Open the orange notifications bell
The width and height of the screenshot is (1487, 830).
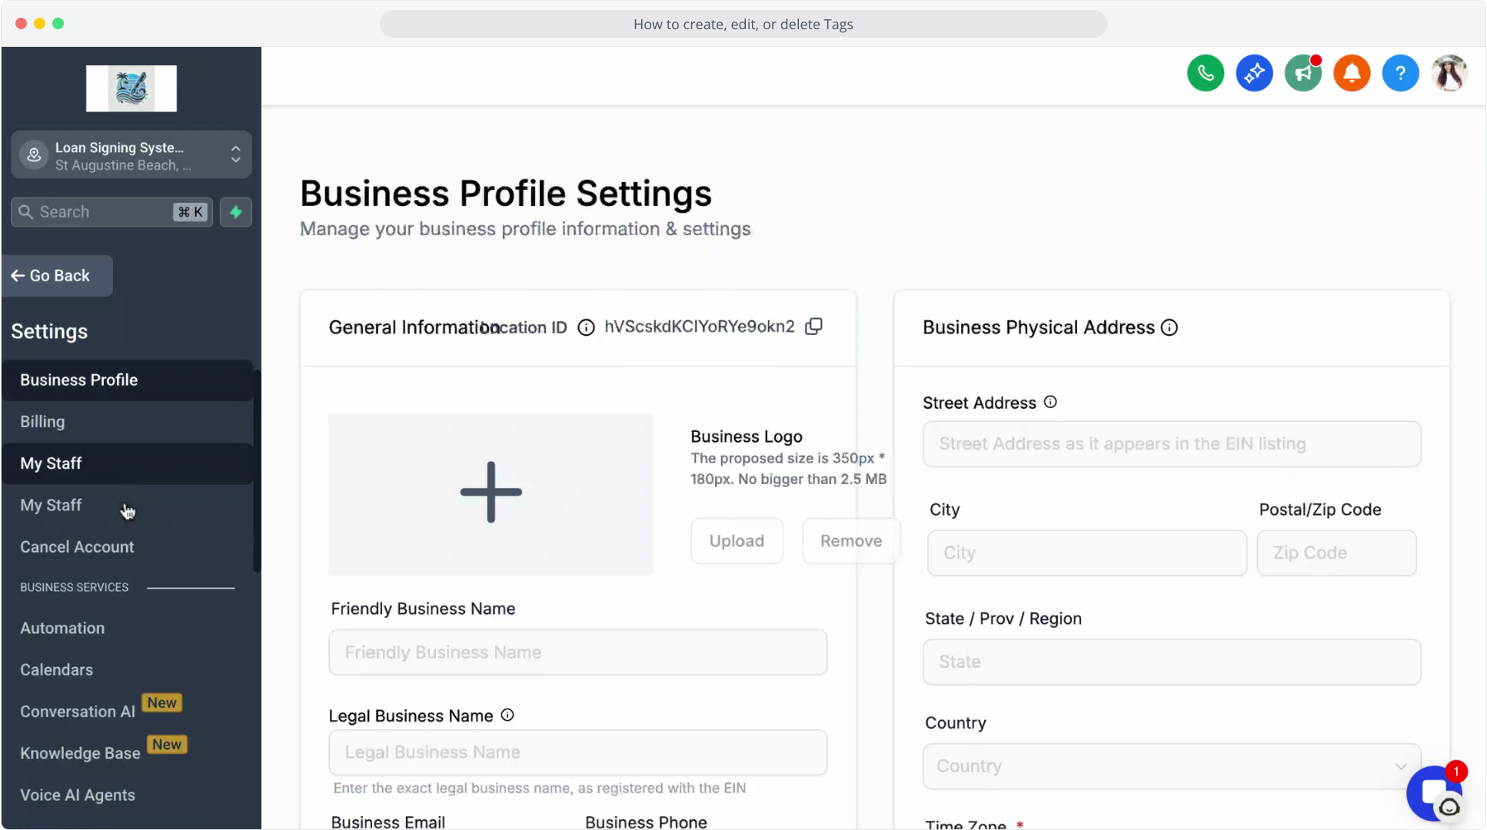[x=1352, y=73]
